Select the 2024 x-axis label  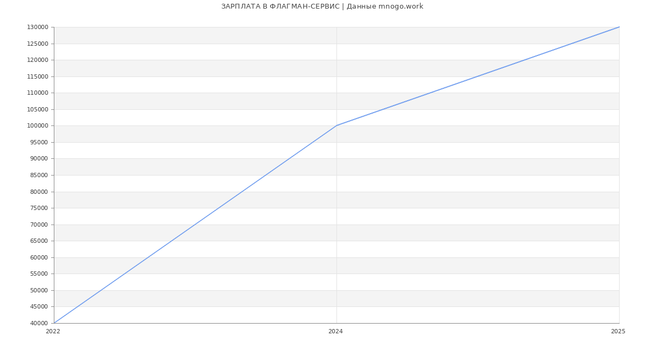335,332
